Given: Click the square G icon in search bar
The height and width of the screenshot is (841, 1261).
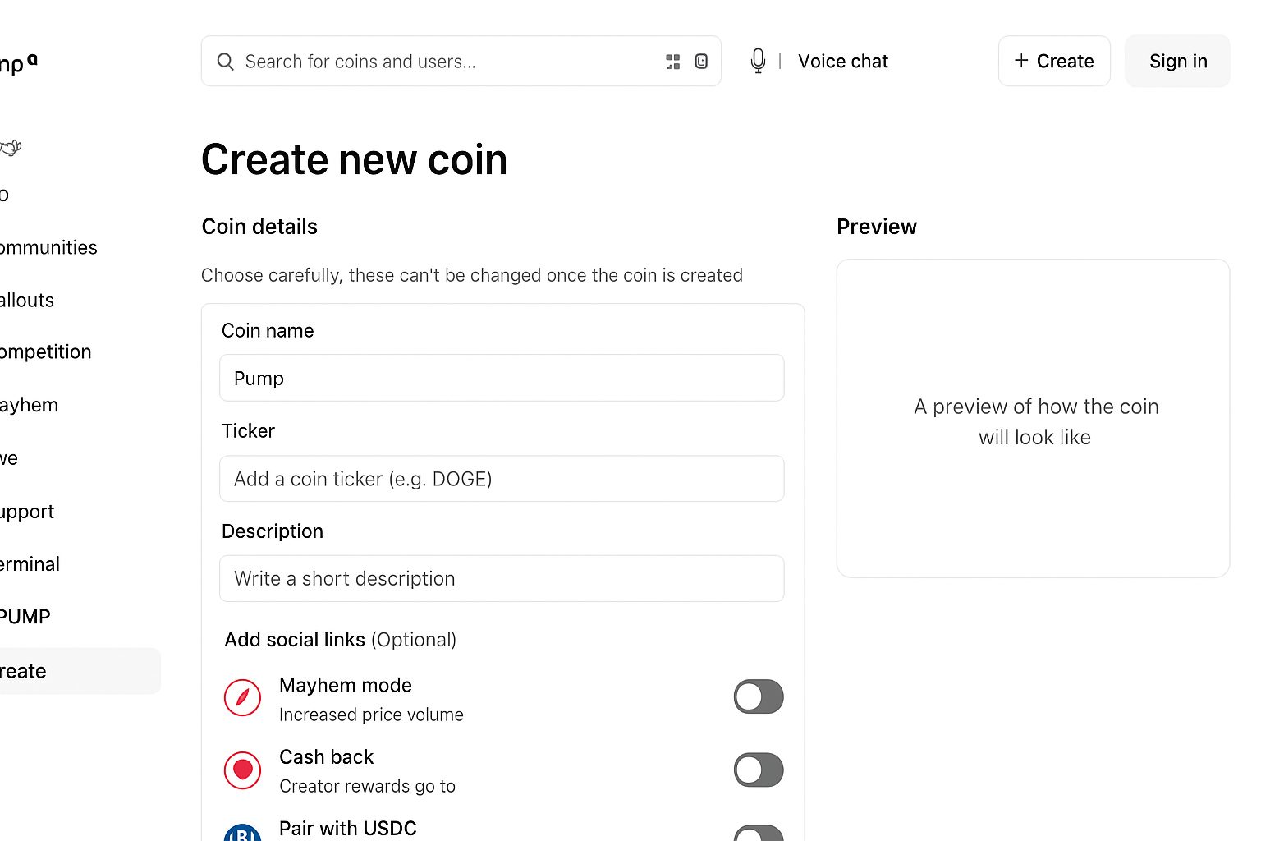Looking at the screenshot, I should click(701, 62).
